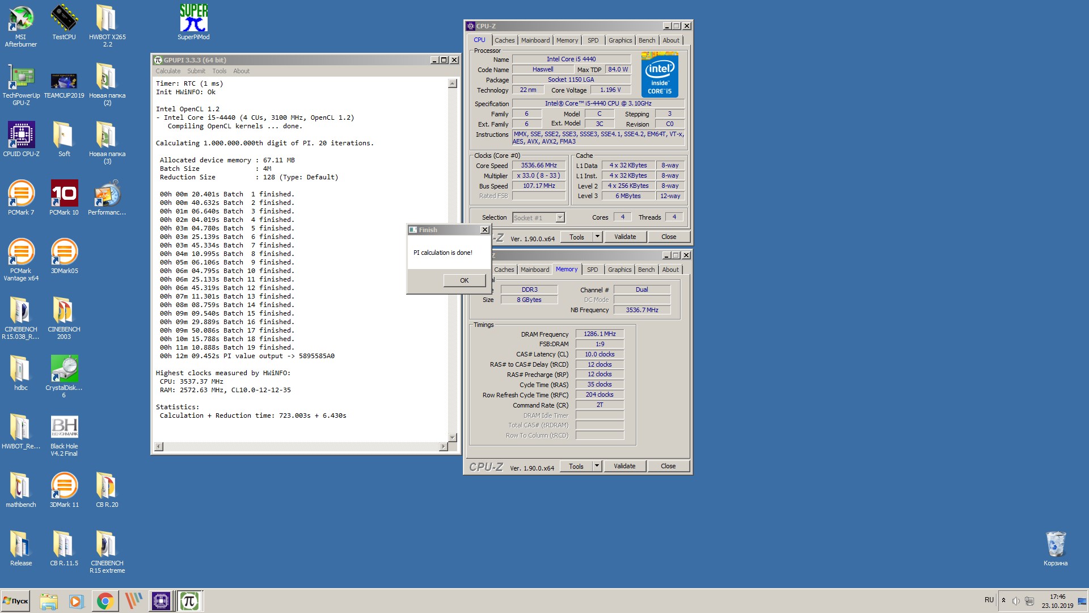Switch to GPUPI taskbar button

189,601
